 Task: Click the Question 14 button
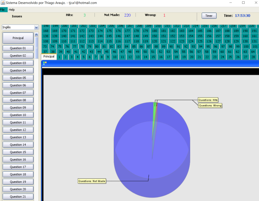pos(18,145)
